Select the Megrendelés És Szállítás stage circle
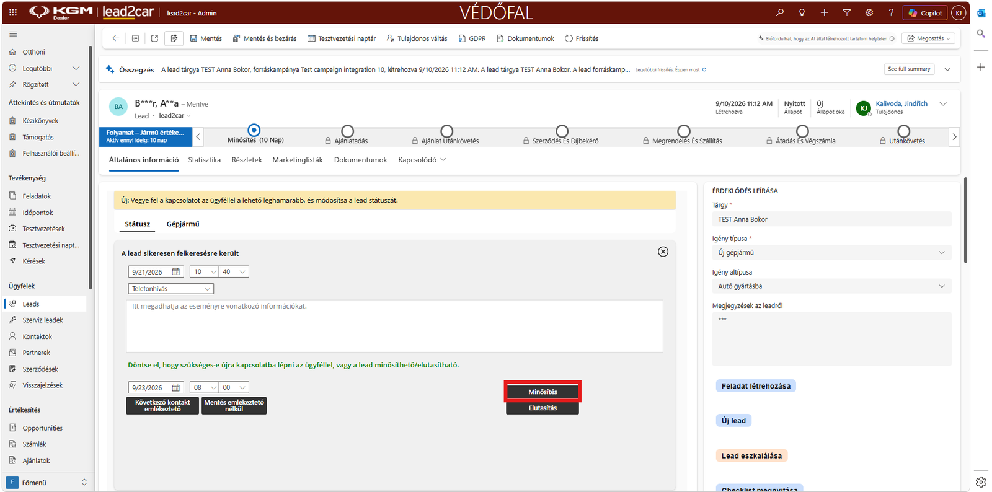The width and height of the screenshot is (992, 492). point(683,131)
